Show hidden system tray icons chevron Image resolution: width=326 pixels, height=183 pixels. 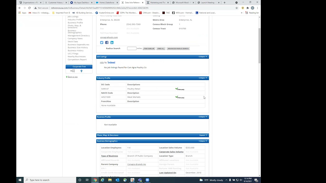pos(226,180)
